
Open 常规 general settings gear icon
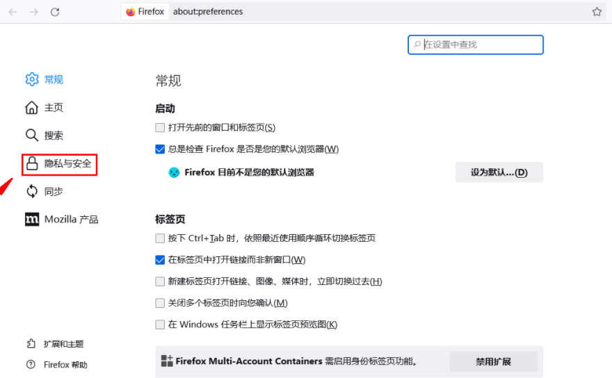pyautogui.click(x=32, y=79)
